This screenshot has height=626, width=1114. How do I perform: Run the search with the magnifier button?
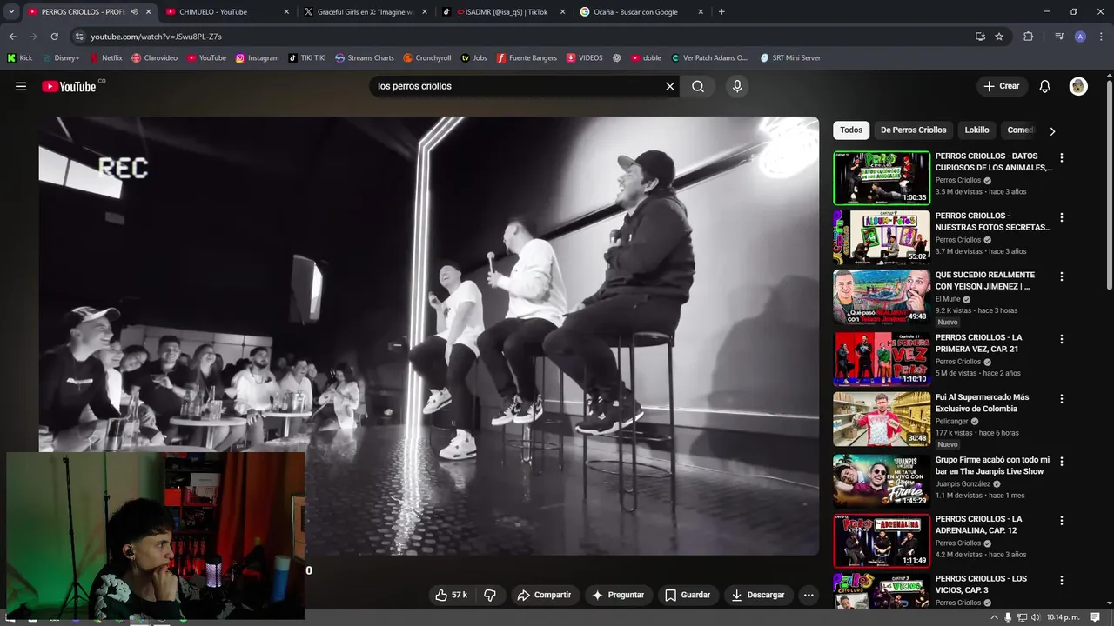click(x=698, y=86)
